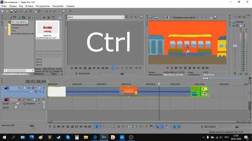This screenshot has height=141, width=252.
Task: Click the Paste icon in main toolbar
Action: (39, 11)
